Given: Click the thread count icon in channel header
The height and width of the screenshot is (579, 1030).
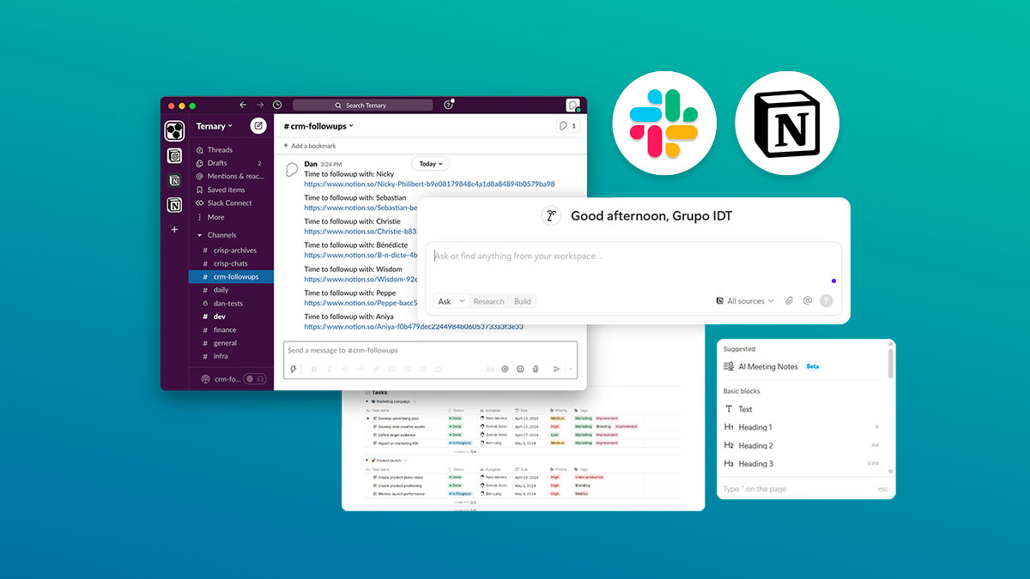Looking at the screenshot, I should coord(567,126).
